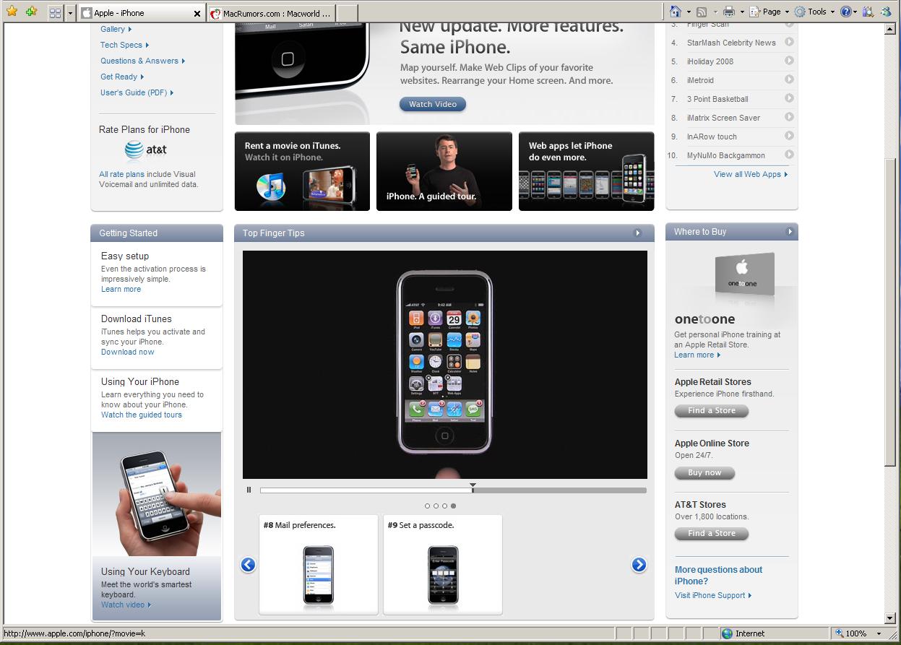
Task: Expand the Home button dropdown arrow
Action: click(688, 12)
